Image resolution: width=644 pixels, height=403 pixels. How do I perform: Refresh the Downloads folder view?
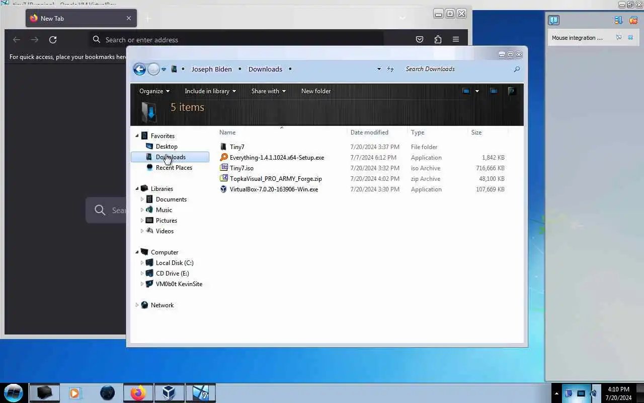(390, 69)
